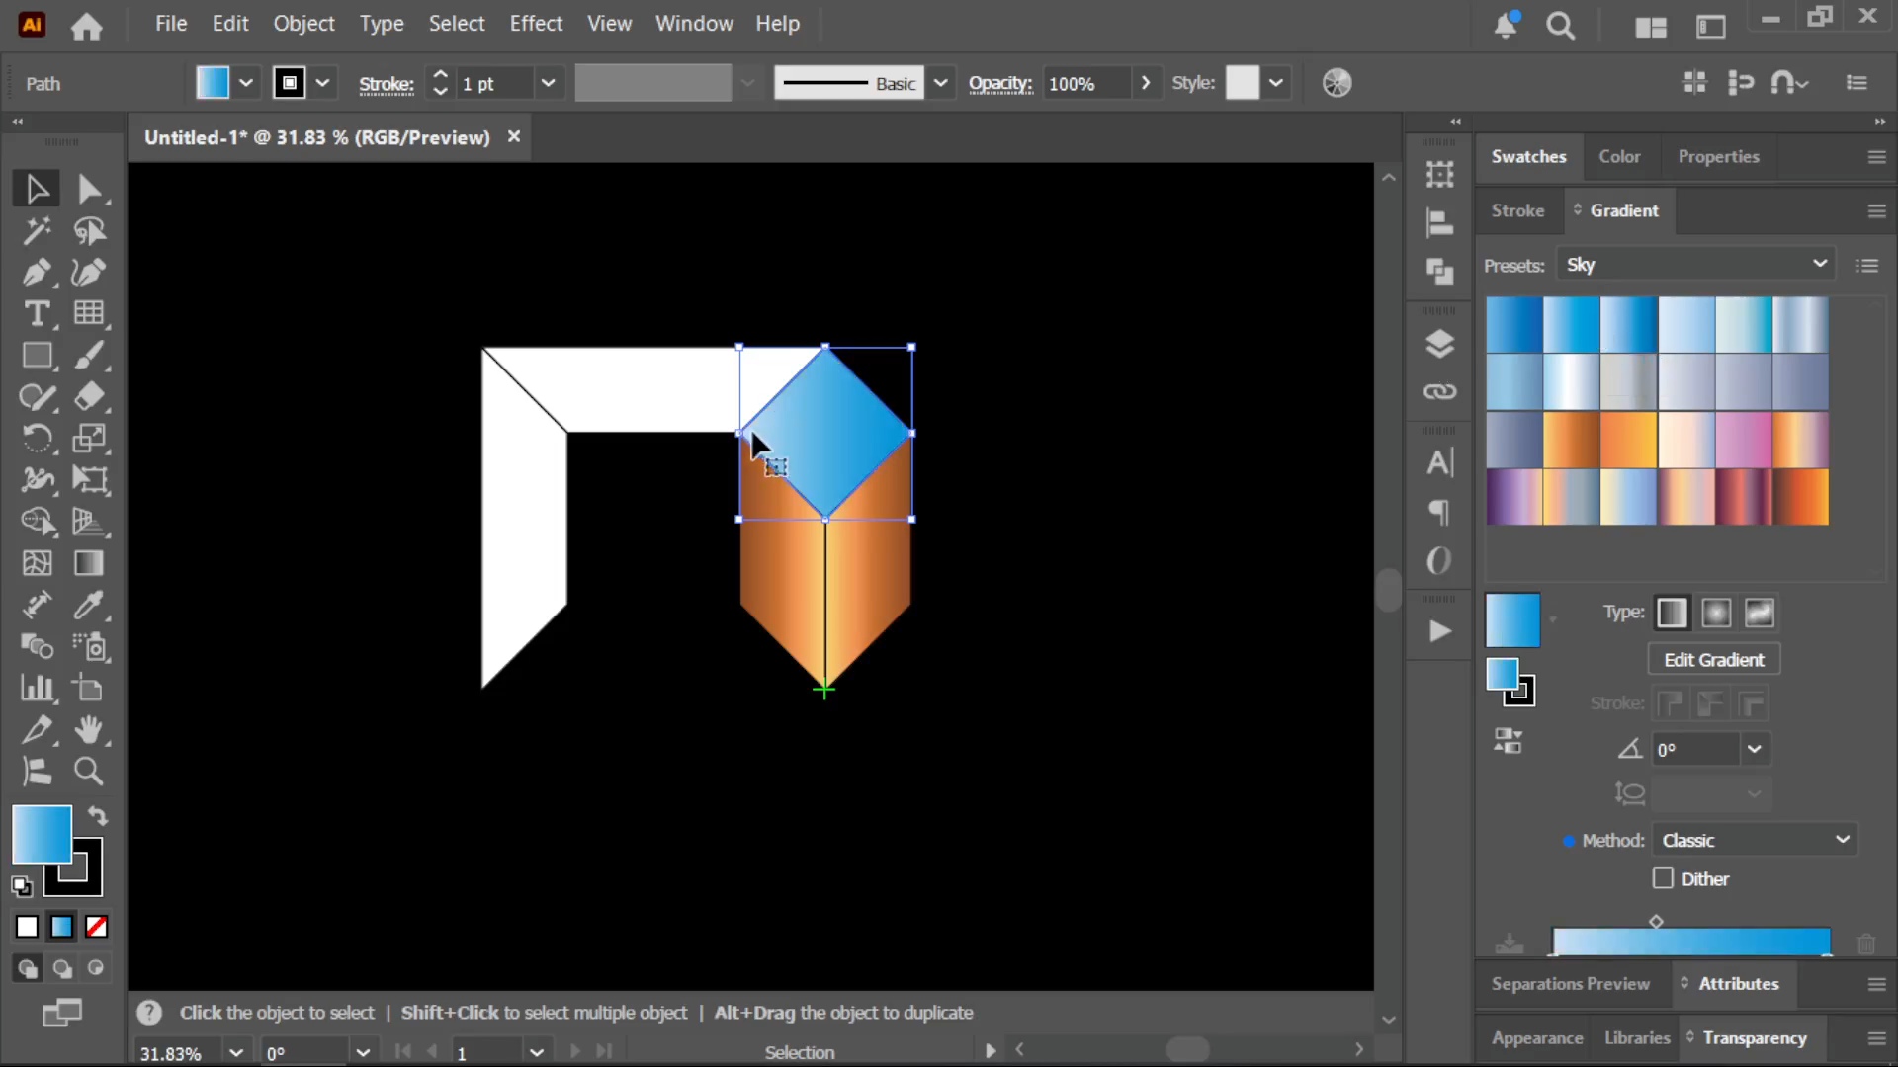Select the Selection tool arrow
Image resolution: width=1898 pixels, height=1067 pixels.
tap(37, 189)
